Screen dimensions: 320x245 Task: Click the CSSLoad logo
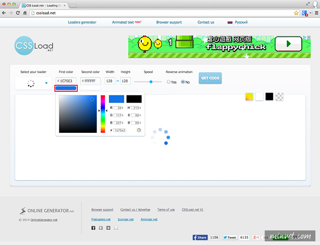[x=33, y=46]
